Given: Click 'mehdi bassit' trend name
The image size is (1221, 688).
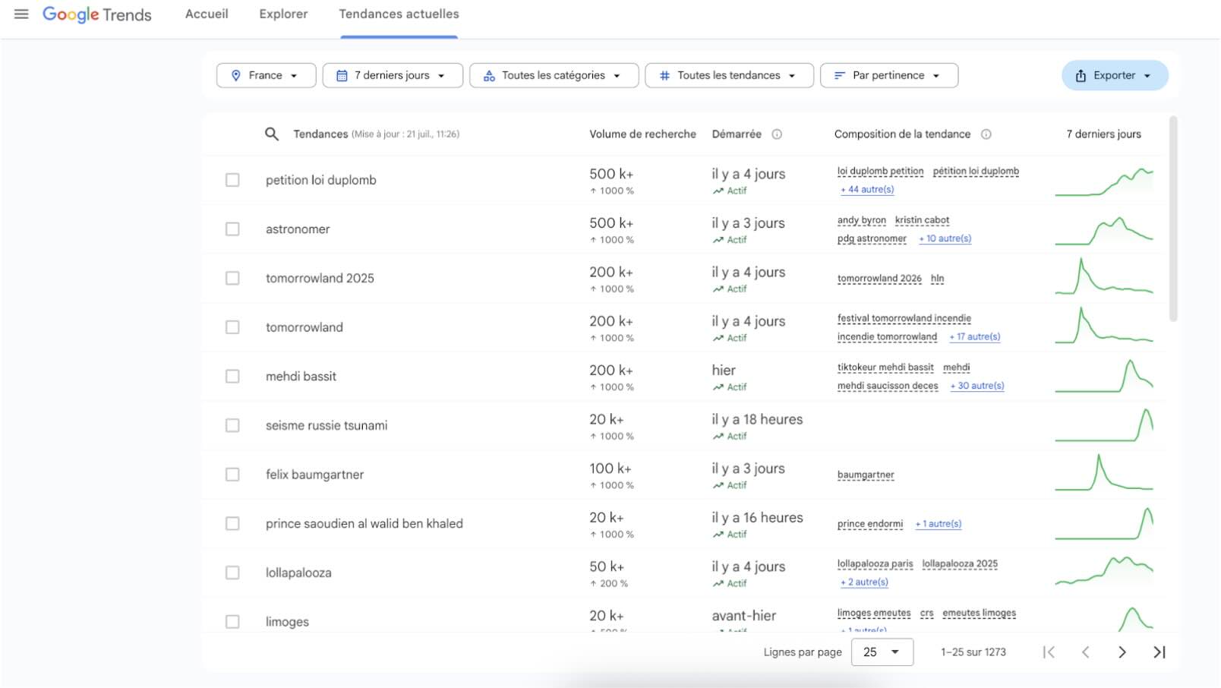Looking at the screenshot, I should pyautogui.click(x=301, y=376).
